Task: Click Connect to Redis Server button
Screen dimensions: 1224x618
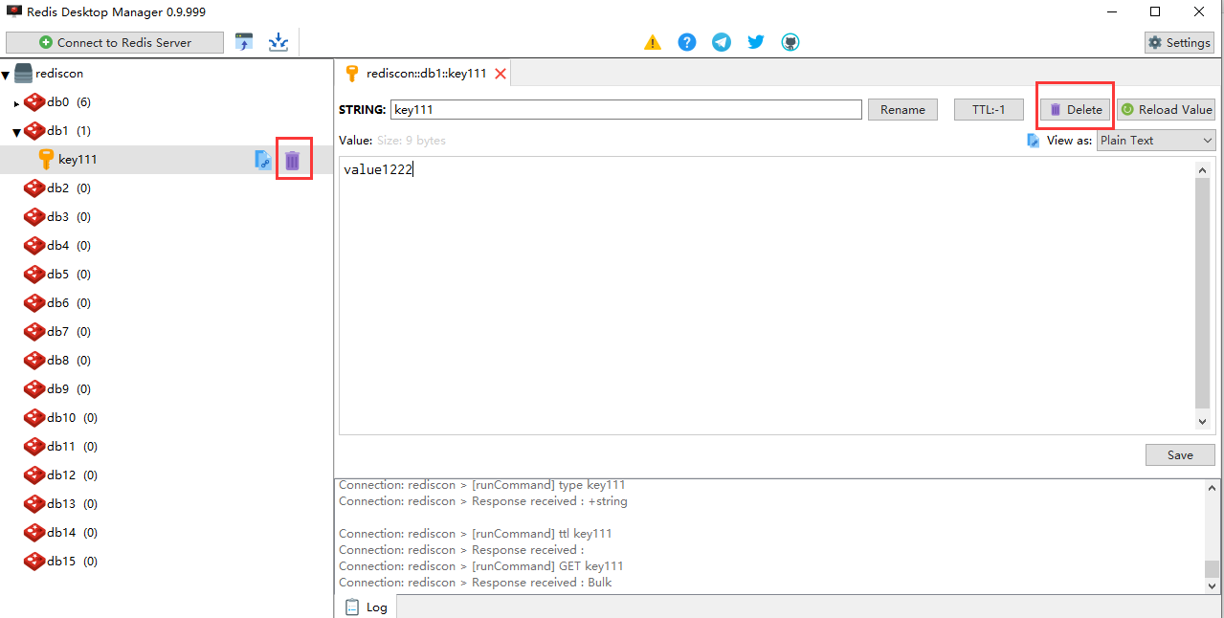Action: coord(115,42)
